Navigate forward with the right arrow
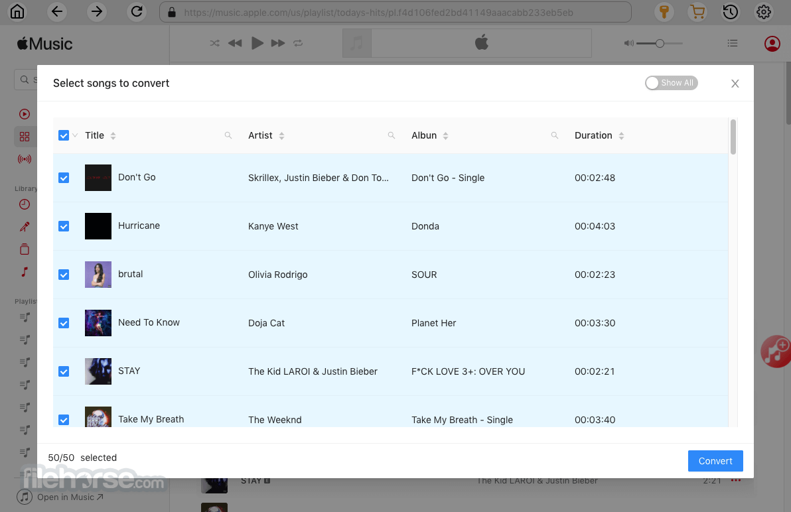This screenshot has height=512, width=791. tap(96, 11)
